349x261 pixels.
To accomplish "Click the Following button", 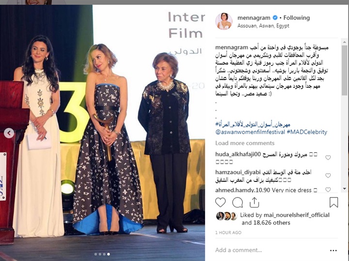I will (297, 18).
